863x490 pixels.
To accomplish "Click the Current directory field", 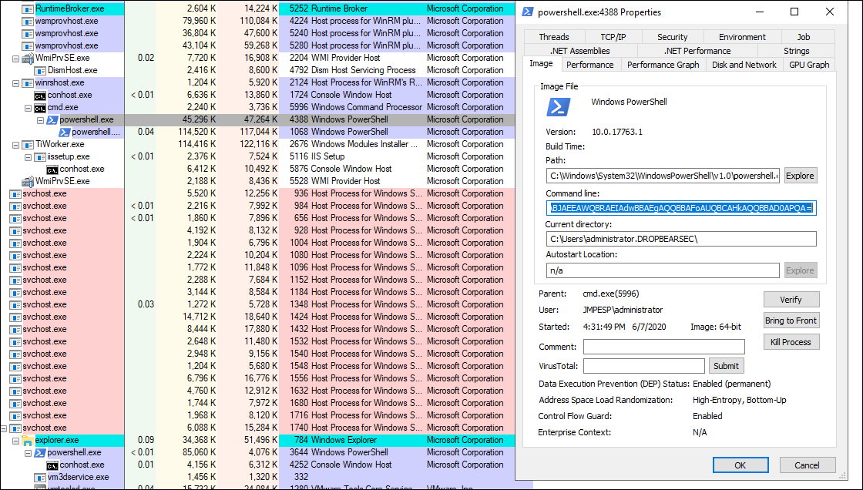I will 681,239.
